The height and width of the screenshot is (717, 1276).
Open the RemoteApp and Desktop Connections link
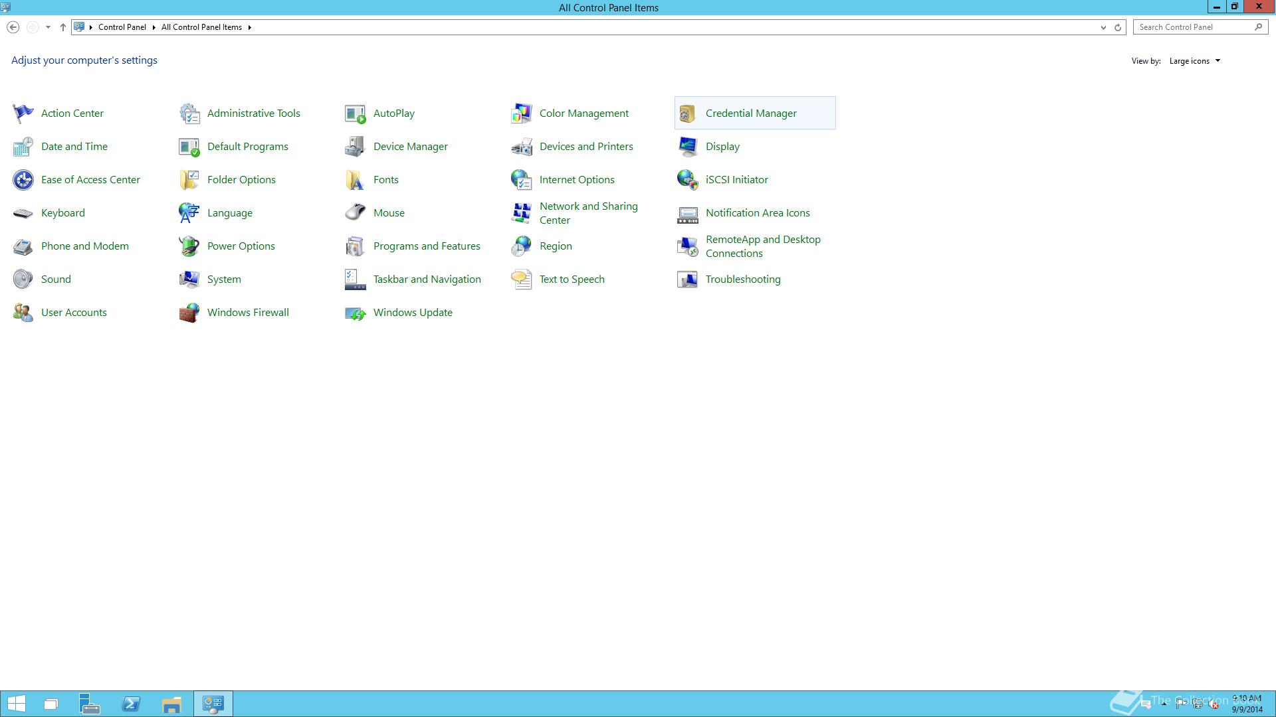763,246
